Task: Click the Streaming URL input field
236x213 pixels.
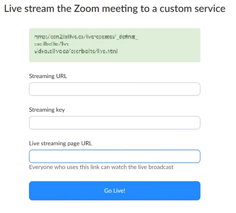Action: (x=114, y=89)
